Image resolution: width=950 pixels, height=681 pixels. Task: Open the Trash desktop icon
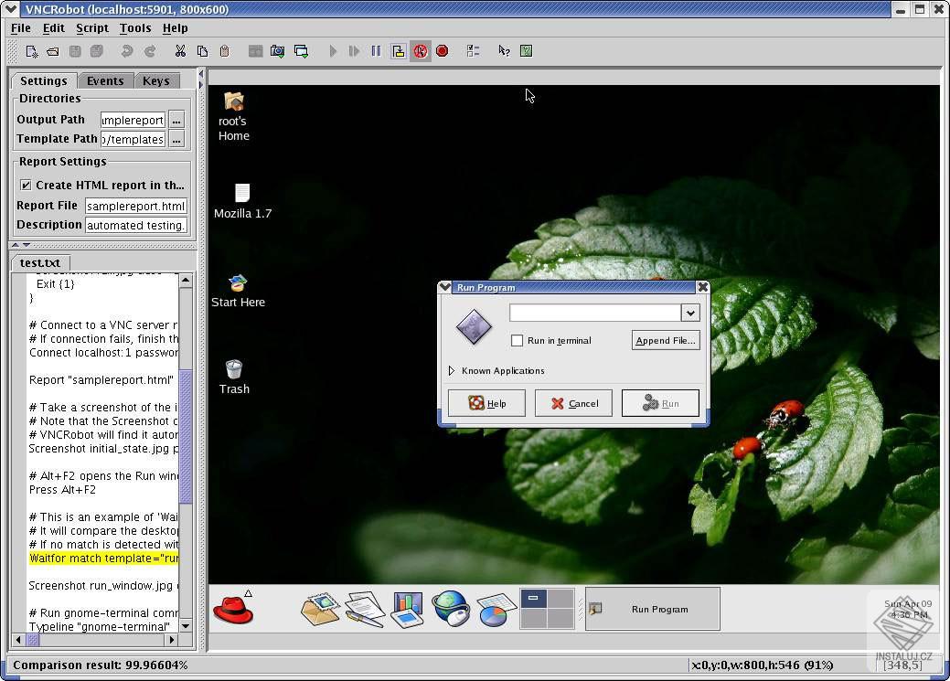pyautogui.click(x=234, y=370)
